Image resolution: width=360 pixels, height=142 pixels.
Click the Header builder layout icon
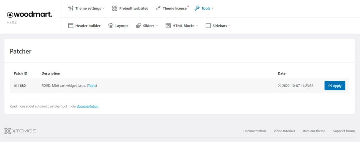pyautogui.click(x=71, y=26)
